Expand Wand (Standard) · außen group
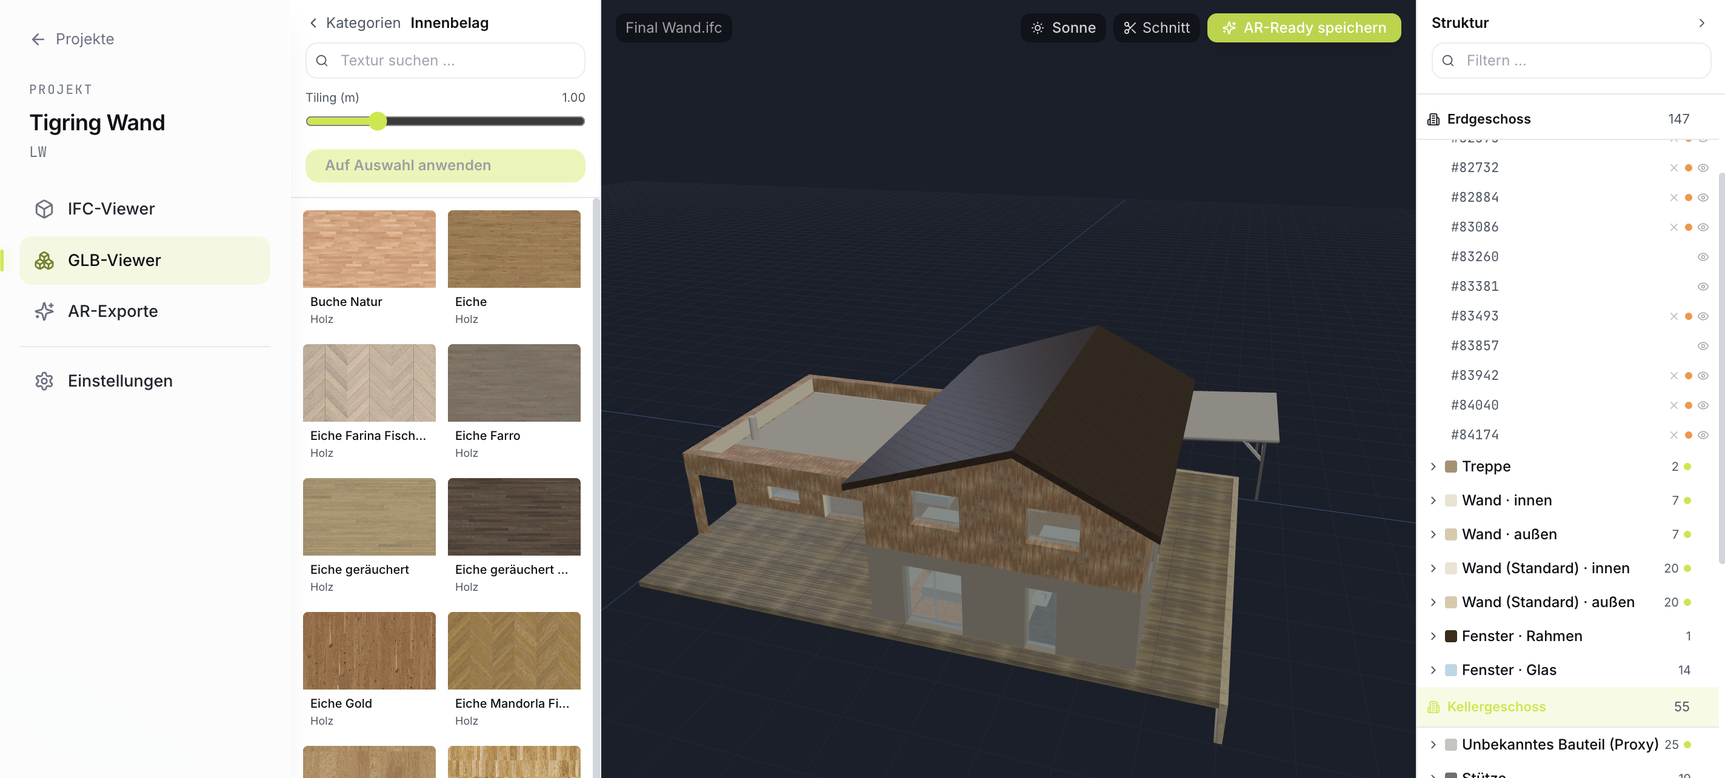Screen dimensions: 1725x778 click(1433, 602)
